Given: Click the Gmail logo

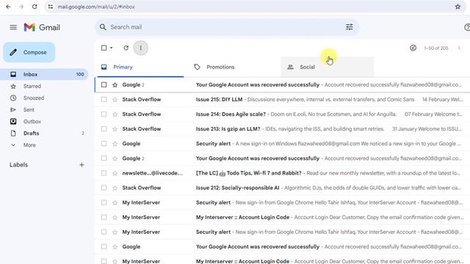Looking at the screenshot, I should click(42, 28).
